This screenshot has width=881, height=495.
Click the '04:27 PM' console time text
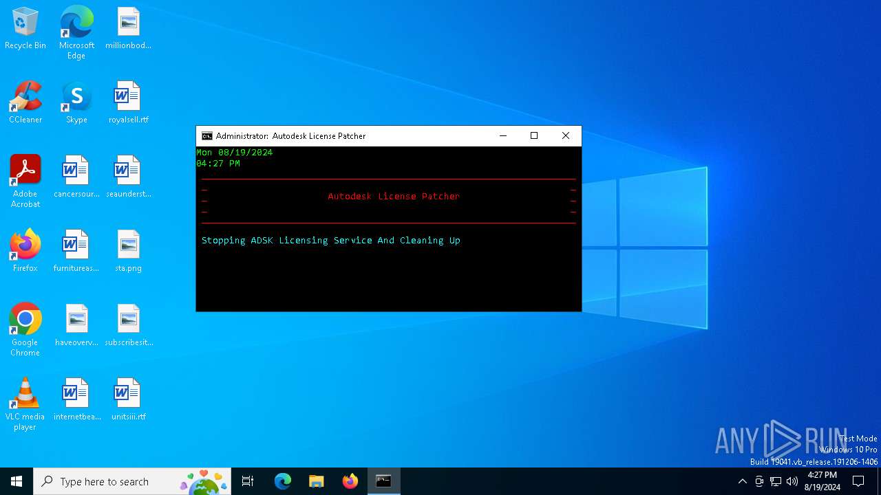point(218,164)
